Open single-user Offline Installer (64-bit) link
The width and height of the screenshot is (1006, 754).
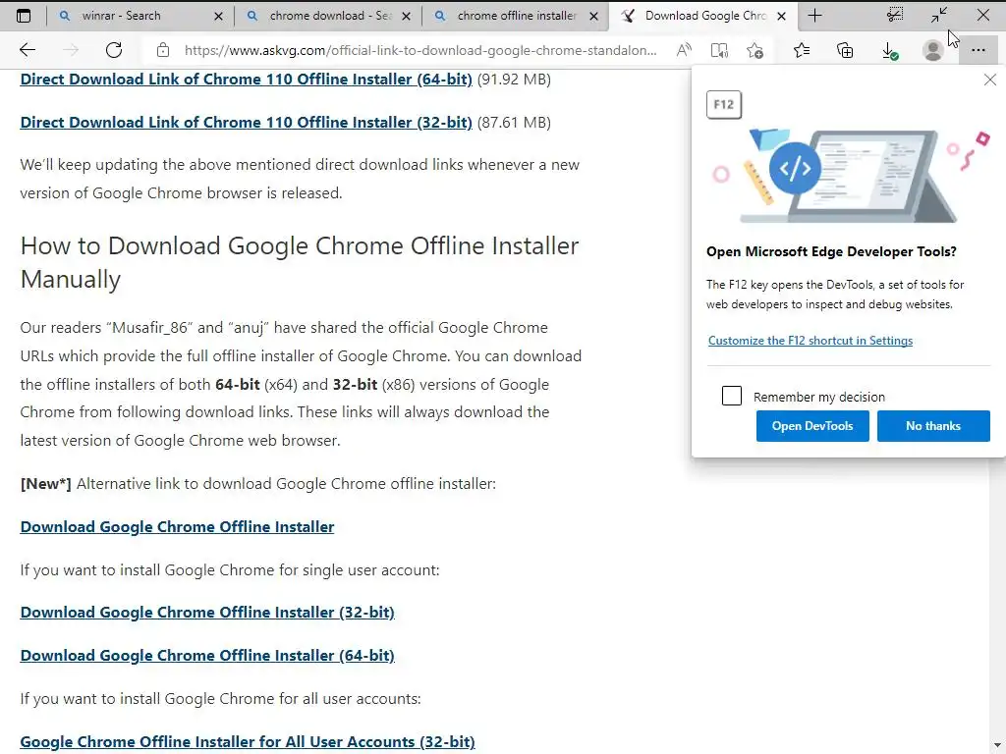[x=207, y=655]
